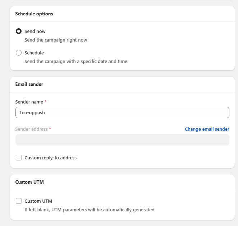Click the 'Sender name' field label
The image size is (238, 226).
(29, 102)
